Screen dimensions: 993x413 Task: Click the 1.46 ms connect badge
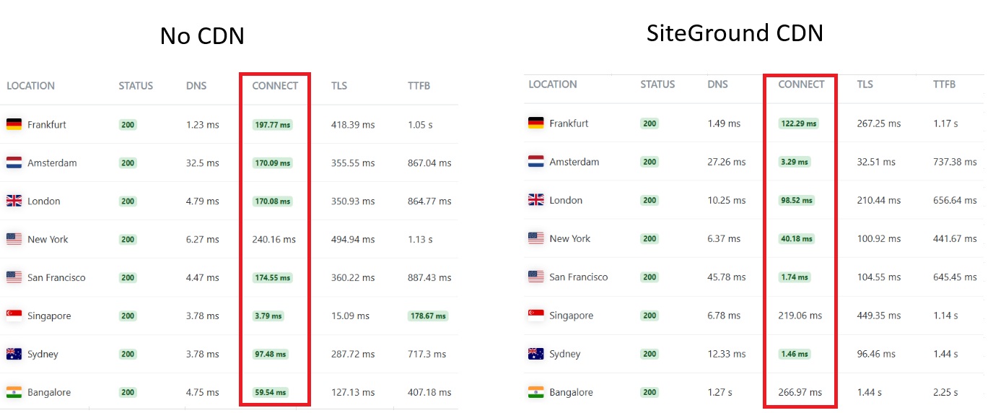[795, 354]
